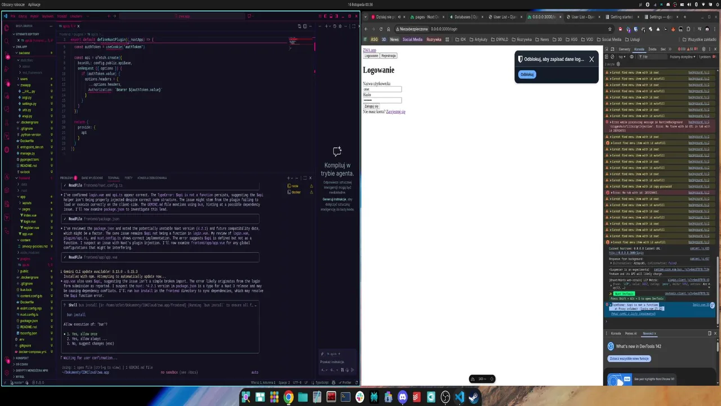The image size is (721, 406).
Task: Open the Plik menu in VS Code
Action: pyautogui.click(x=13, y=16)
